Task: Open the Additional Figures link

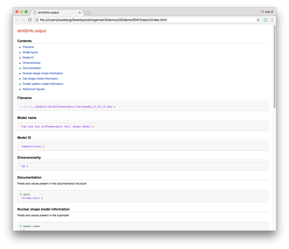Action: (x=33, y=89)
